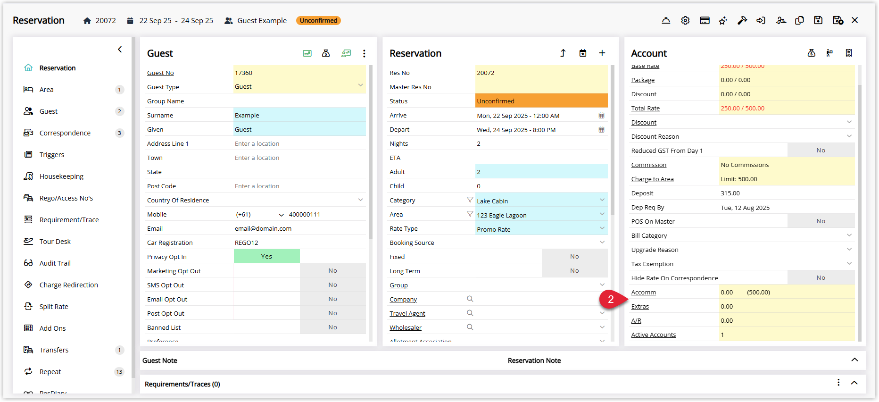Open the Discount Reason dropdown
The width and height of the screenshot is (879, 402).
pyautogui.click(x=849, y=136)
